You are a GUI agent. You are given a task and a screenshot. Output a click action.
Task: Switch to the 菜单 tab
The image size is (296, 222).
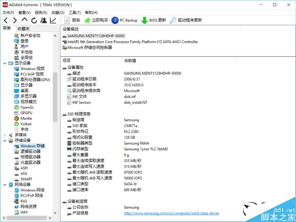(x=7, y=28)
